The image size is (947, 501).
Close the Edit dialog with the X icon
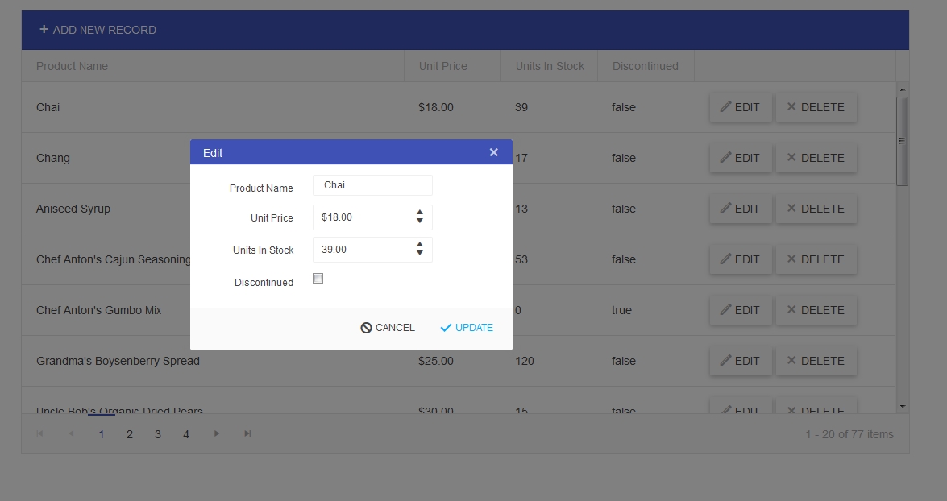tap(493, 152)
